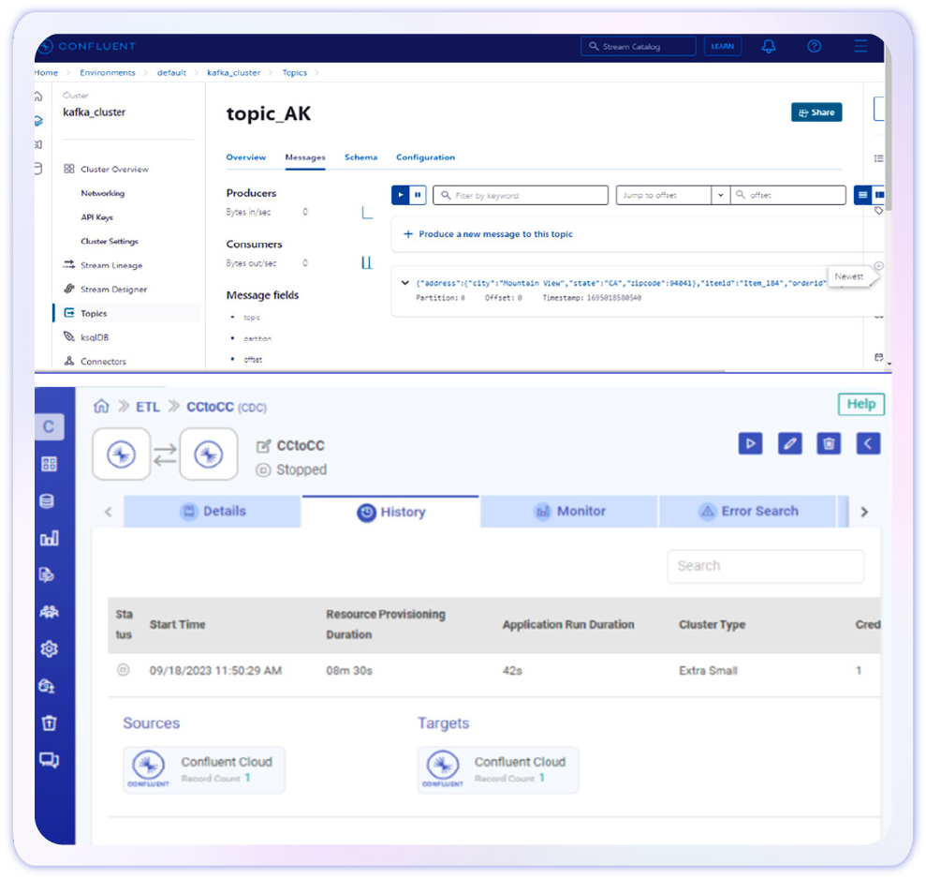Open the help question mark icon
This screenshot has height=879, width=926.
(814, 46)
